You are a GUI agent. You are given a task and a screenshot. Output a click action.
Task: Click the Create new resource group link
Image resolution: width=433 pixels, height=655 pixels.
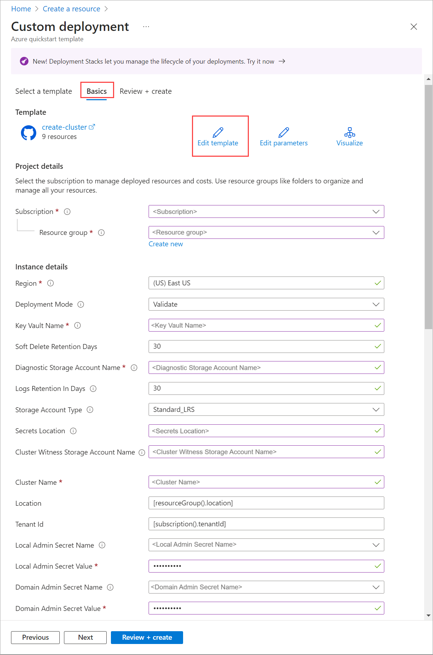point(166,244)
